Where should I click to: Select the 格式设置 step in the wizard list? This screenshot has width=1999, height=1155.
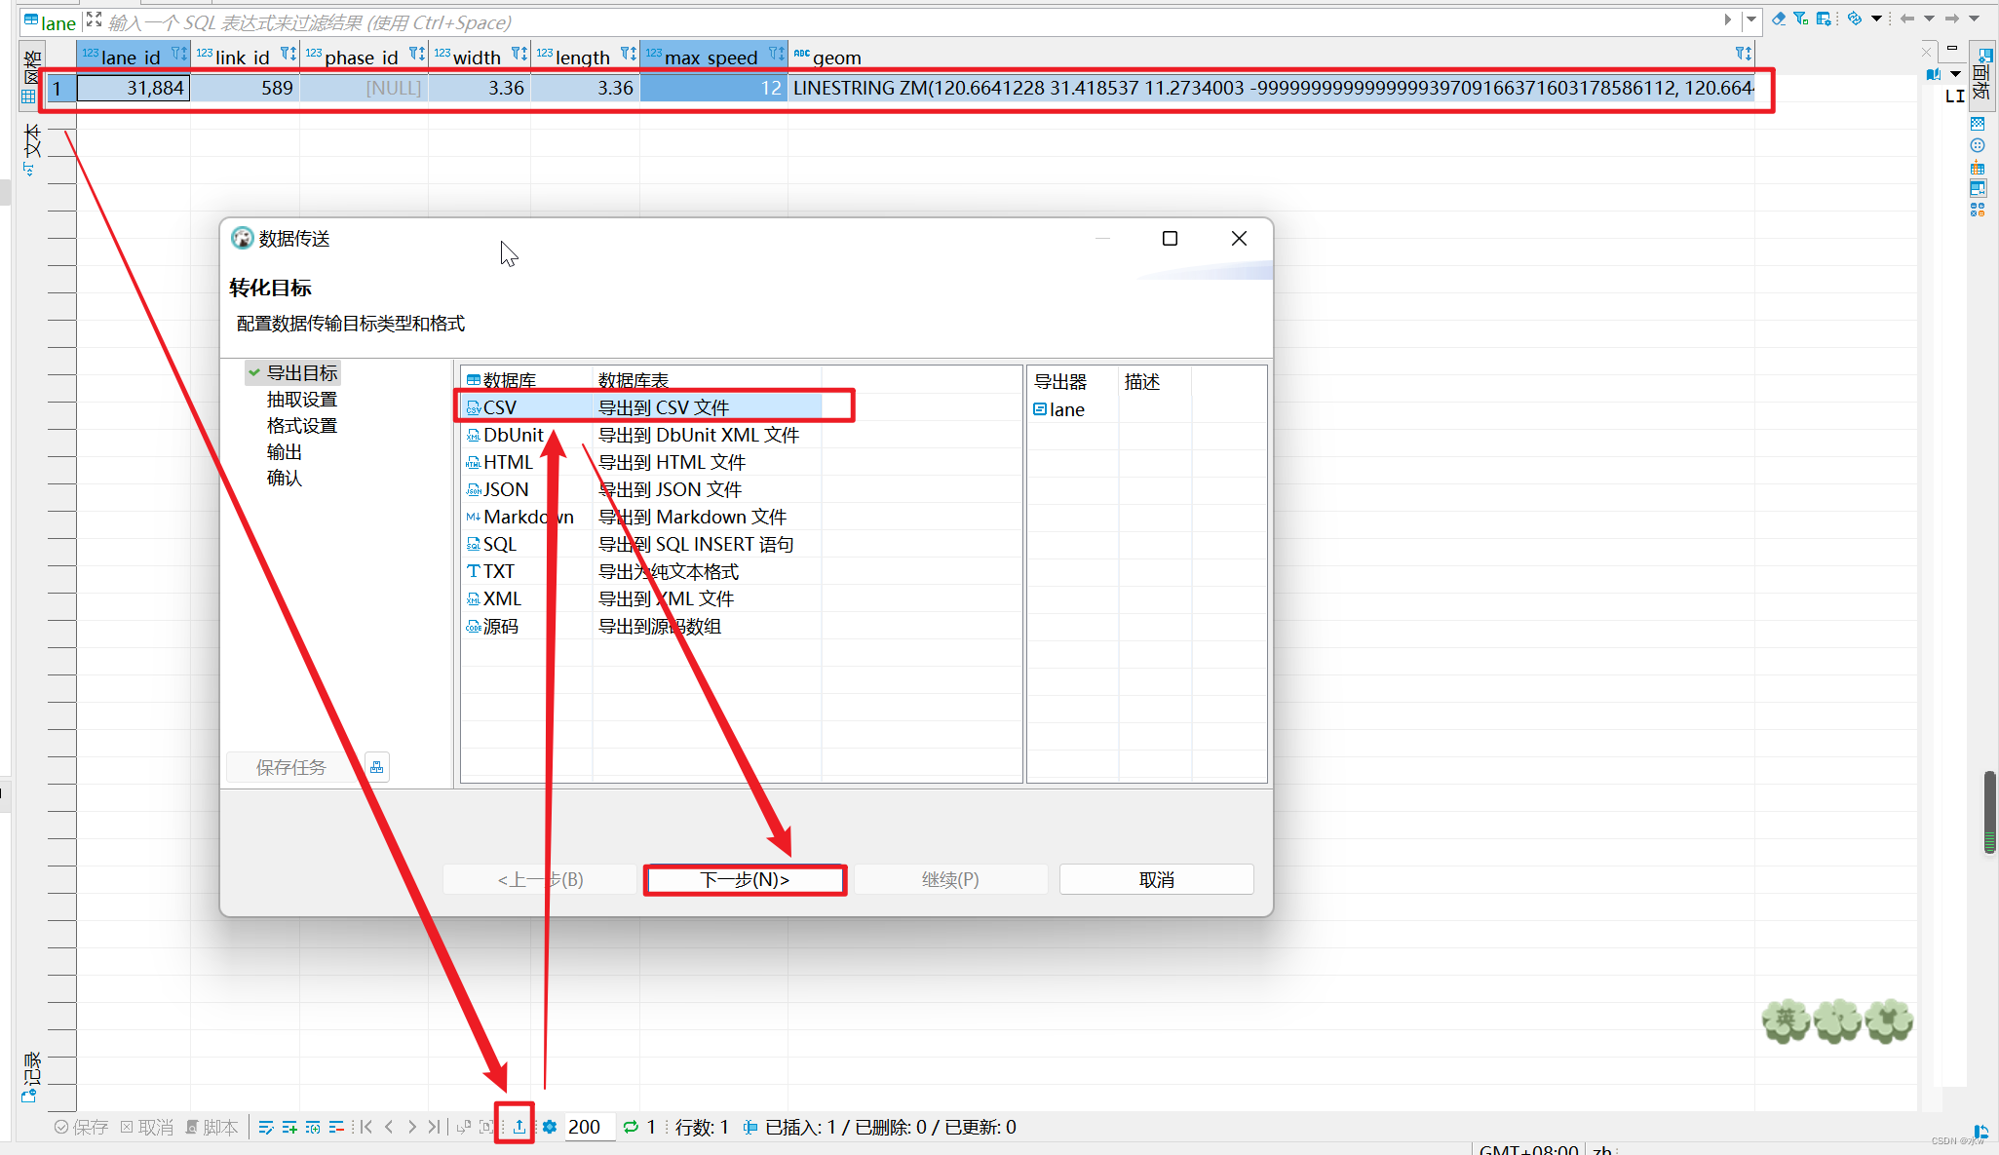click(x=302, y=426)
